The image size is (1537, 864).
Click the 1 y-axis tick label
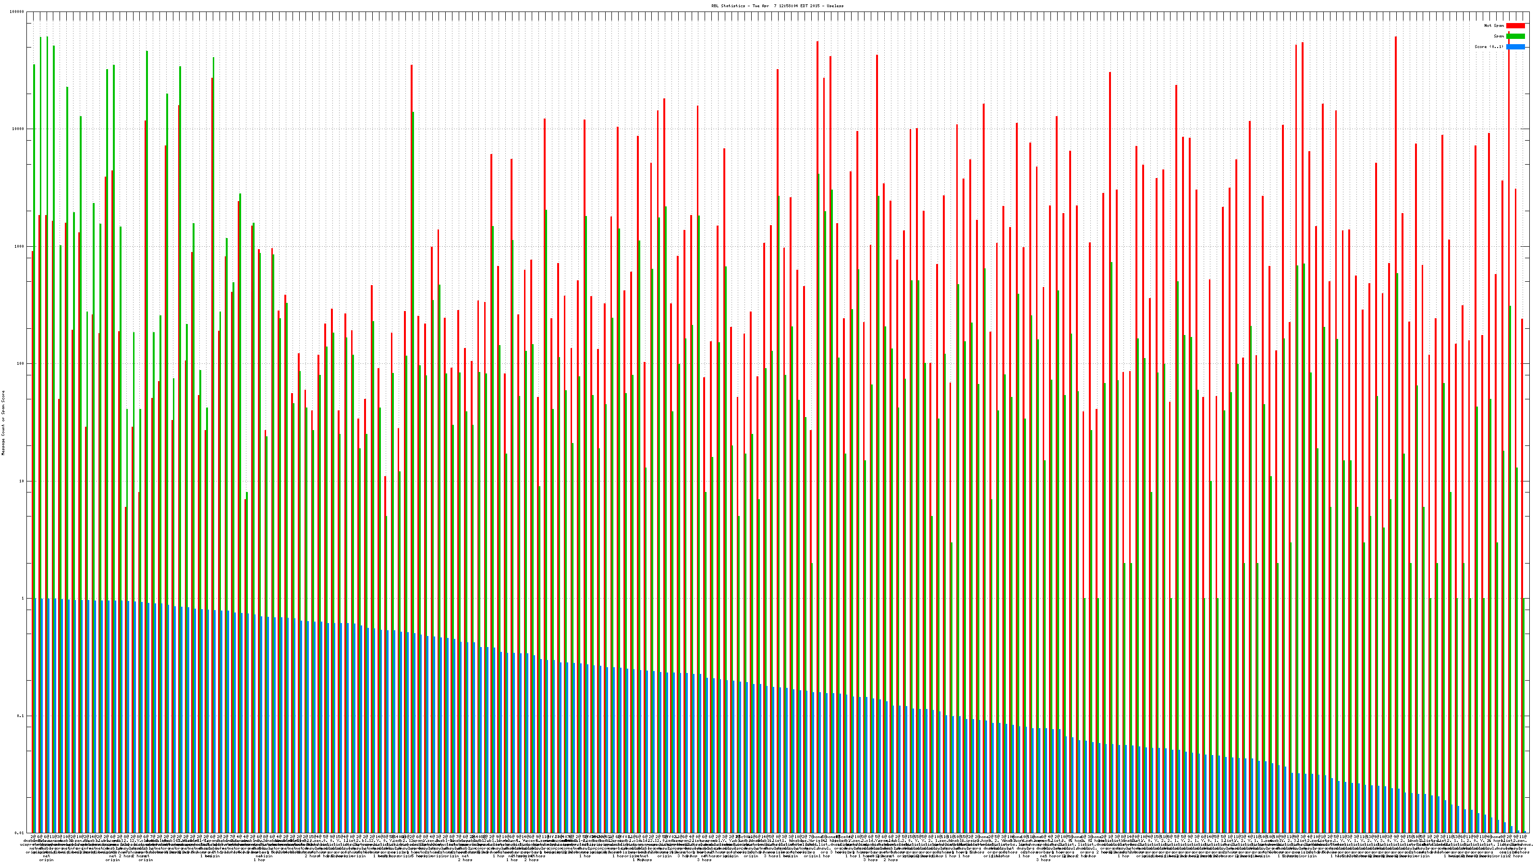[x=23, y=599]
